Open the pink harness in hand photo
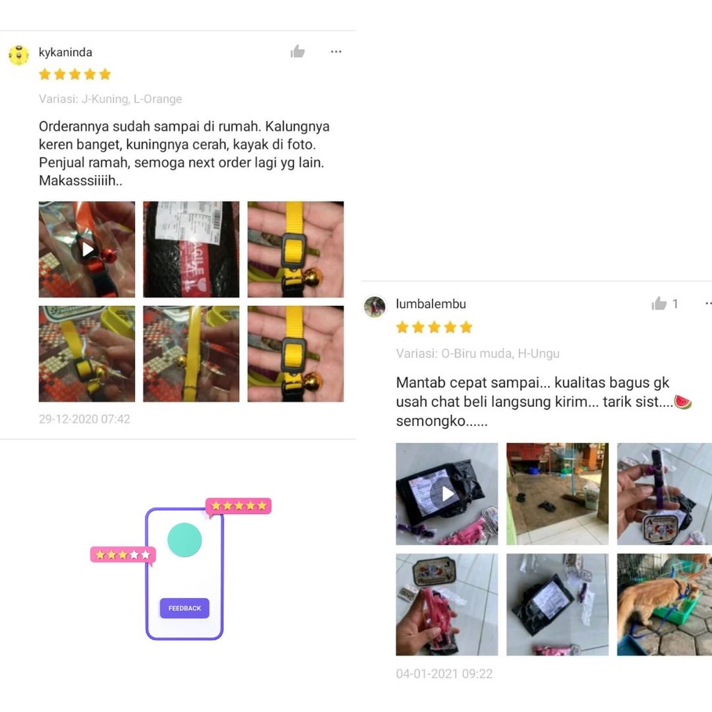The height and width of the screenshot is (712, 712). (x=447, y=604)
